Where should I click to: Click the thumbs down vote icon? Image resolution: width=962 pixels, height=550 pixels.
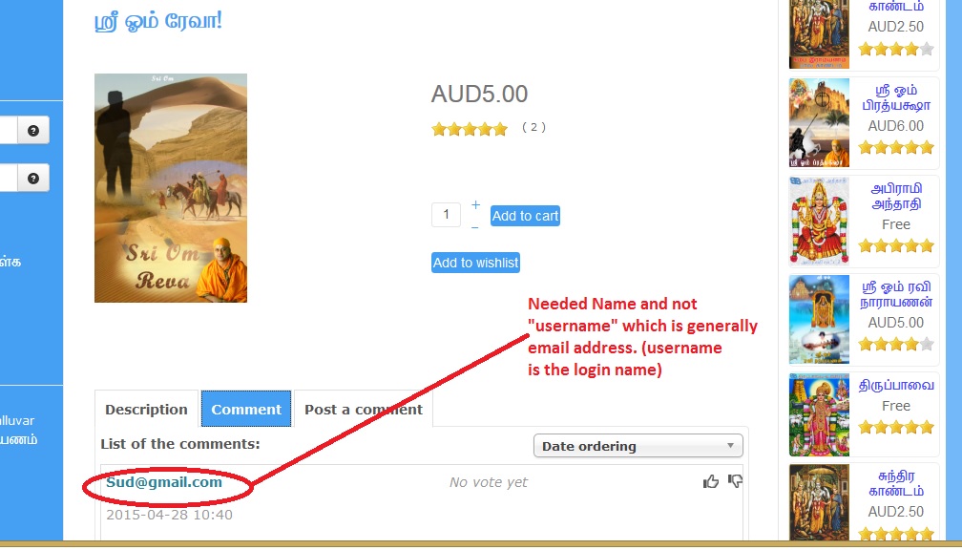tap(735, 481)
